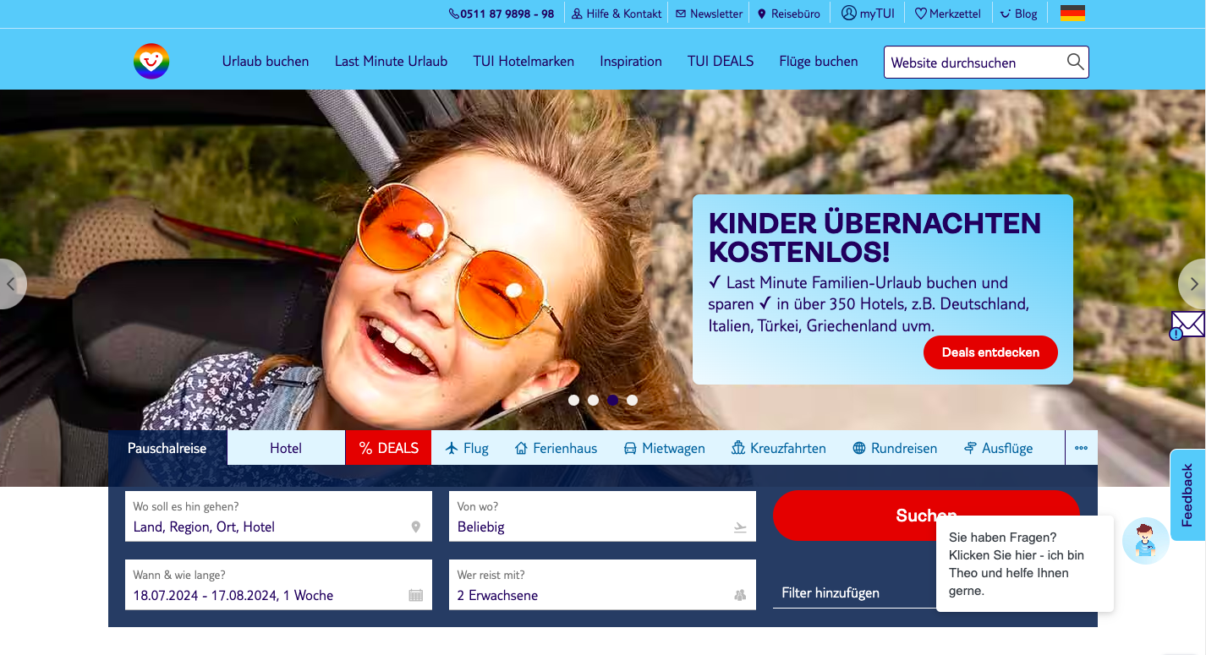Open the Inspiration menu

click(x=631, y=61)
